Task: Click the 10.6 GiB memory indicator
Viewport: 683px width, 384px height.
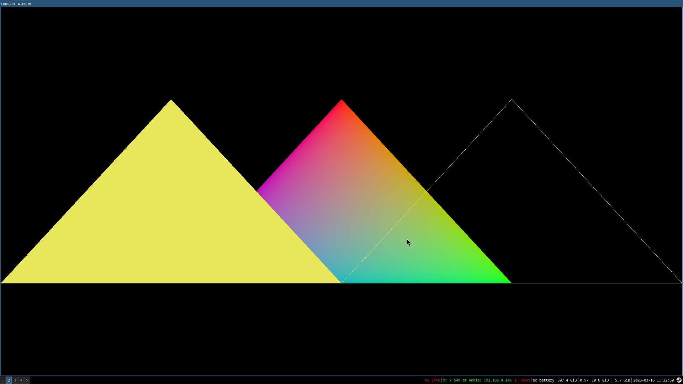Action: click(600, 380)
